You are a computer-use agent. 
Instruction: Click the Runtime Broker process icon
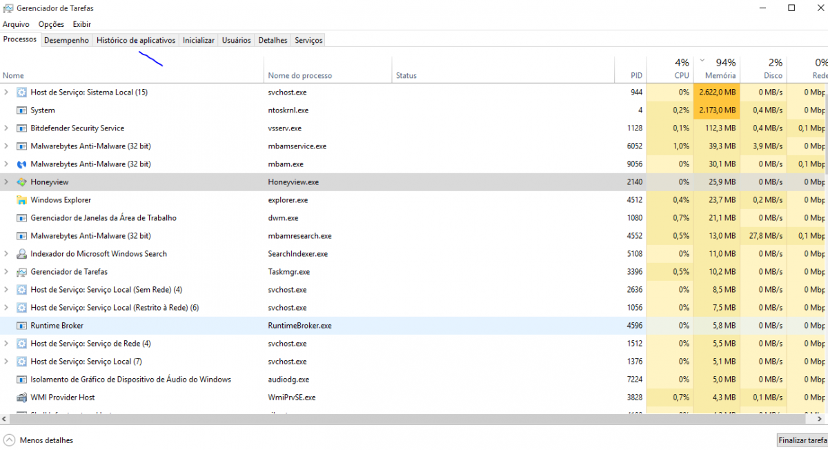(21, 326)
